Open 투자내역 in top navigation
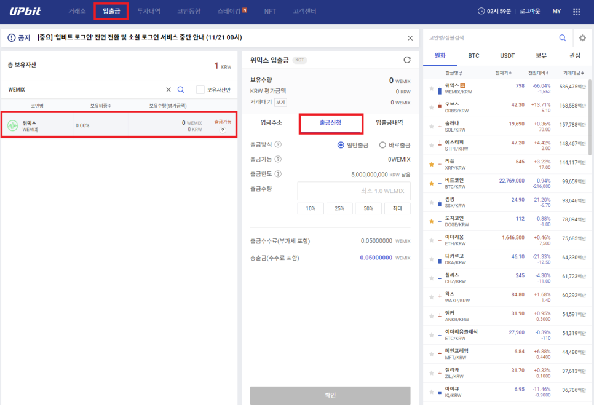Viewport: 594px width, 405px height. 149,11
